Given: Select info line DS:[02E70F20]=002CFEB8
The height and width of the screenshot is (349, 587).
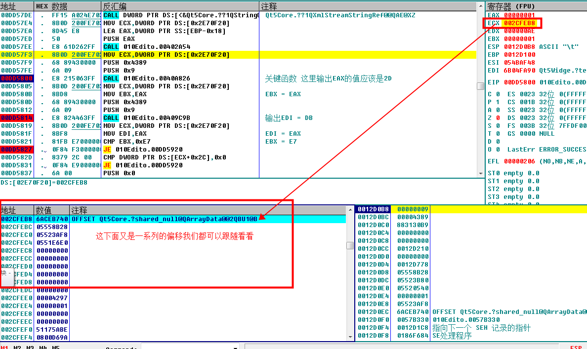Looking at the screenshot, I should pos(44,183).
